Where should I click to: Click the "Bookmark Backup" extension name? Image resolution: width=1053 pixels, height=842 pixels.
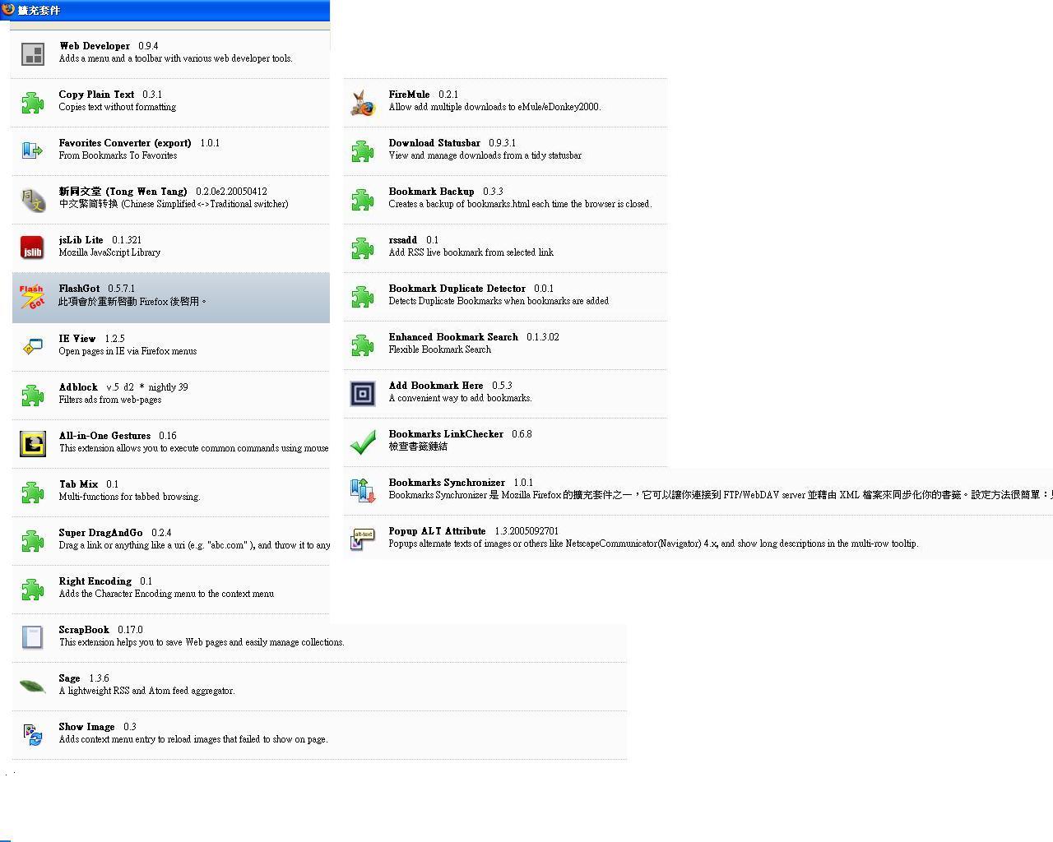pos(432,192)
